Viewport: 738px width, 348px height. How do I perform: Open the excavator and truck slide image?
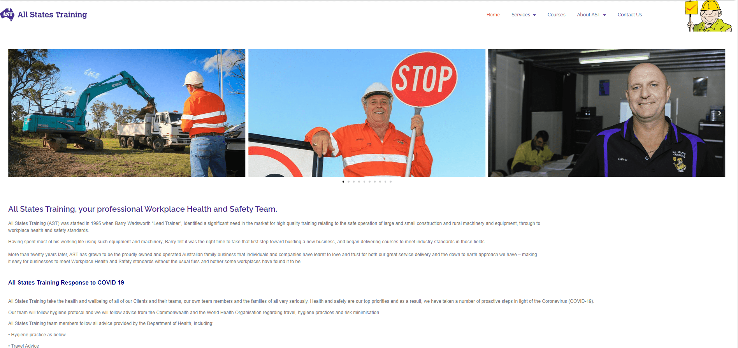(x=127, y=113)
